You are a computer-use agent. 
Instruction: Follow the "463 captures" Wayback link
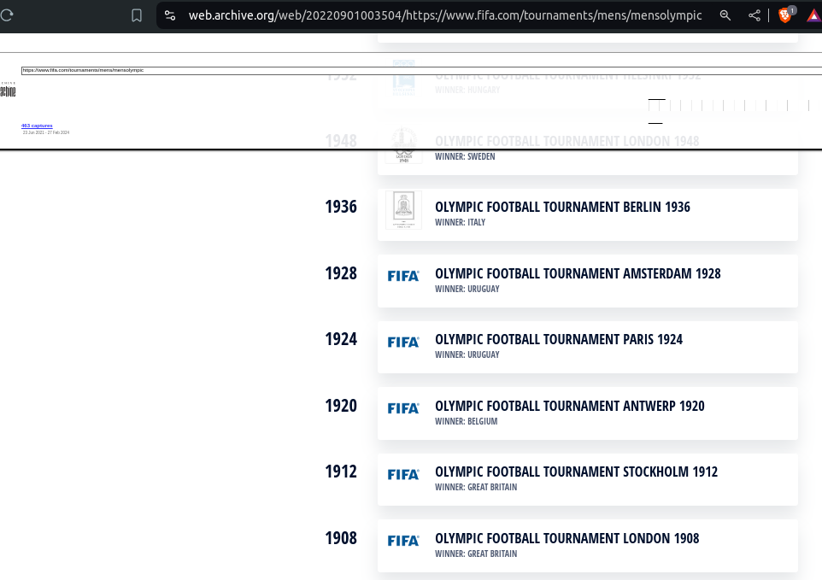coord(37,126)
